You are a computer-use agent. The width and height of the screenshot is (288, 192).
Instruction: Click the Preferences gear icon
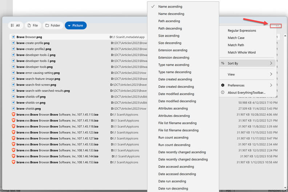(x=223, y=85)
